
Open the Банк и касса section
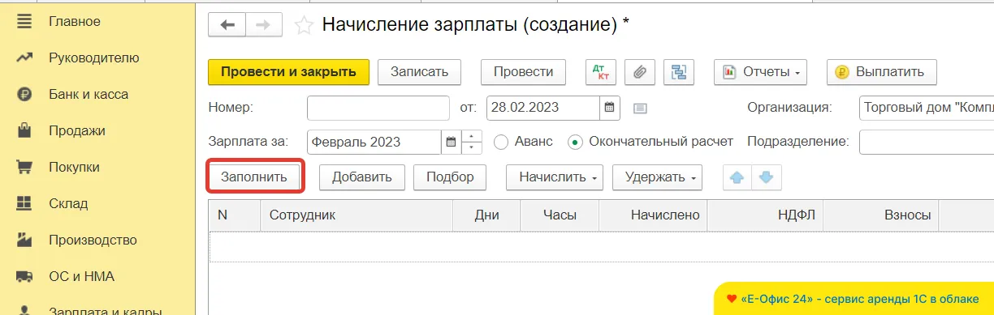click(89, 95)
